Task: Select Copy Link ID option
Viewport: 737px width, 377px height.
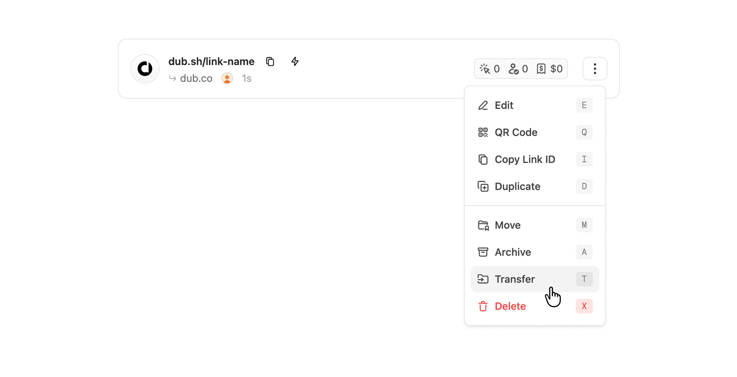Action: (535, 159)
